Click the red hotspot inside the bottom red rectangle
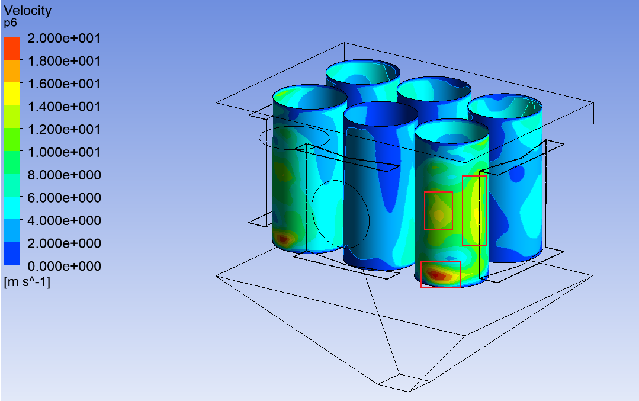This screenshot has height=401, width=639. 438,275
